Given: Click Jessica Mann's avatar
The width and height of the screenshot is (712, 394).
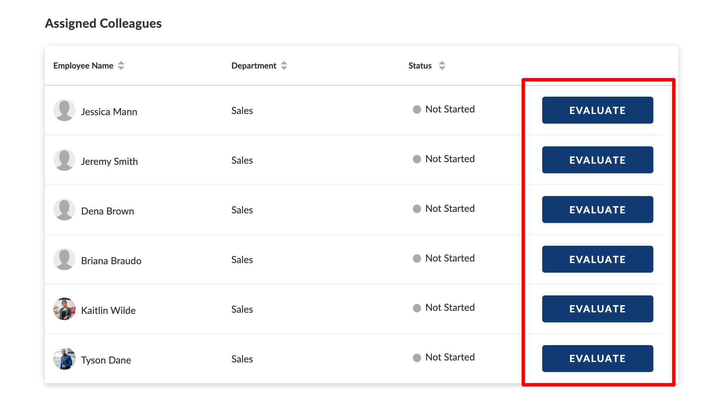Looking at the screenshot, I should (64, 110).
